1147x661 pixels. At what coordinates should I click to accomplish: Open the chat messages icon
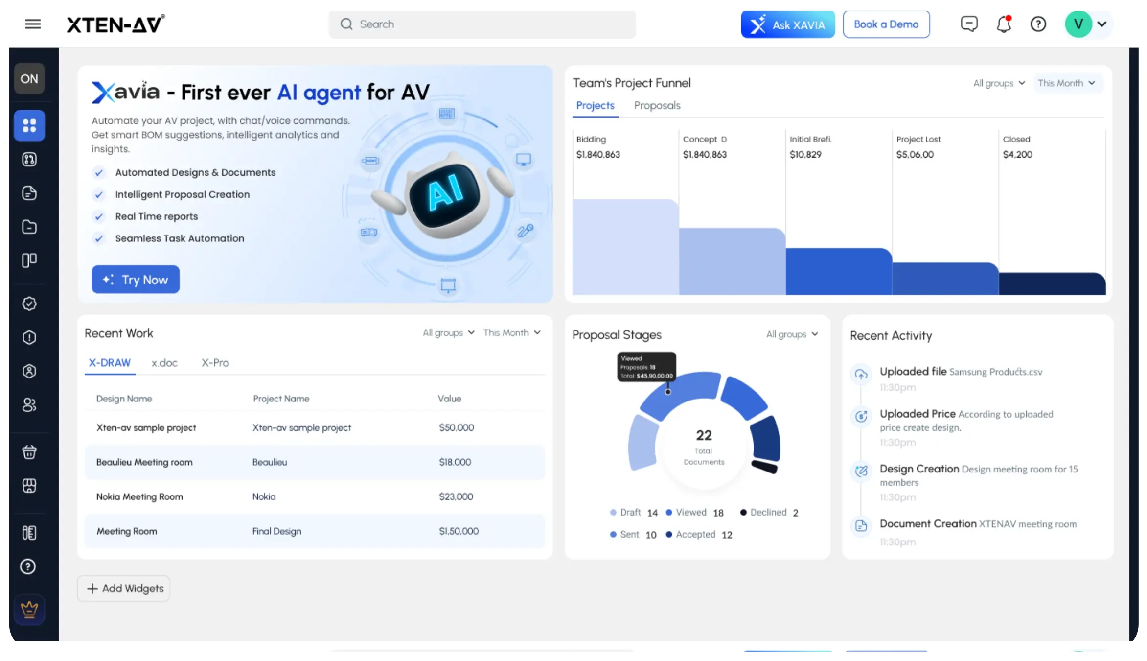969,24
